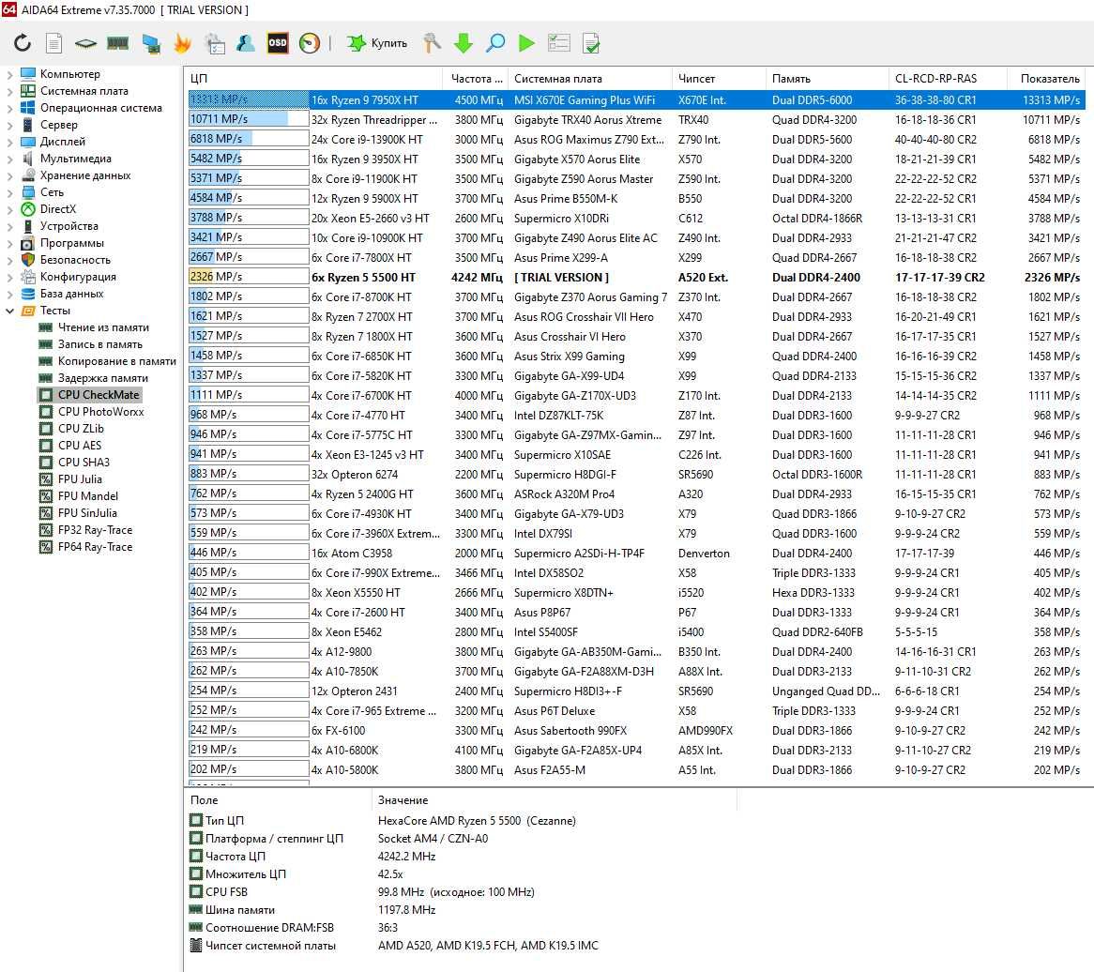Expand the Мультимедиа tree node
This screenshot has height=972, width=1094.
(x=9, y=159)
